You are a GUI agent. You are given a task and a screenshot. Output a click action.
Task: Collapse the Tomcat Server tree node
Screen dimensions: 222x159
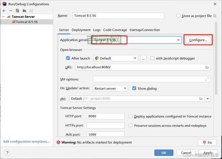tap(4, 17)
